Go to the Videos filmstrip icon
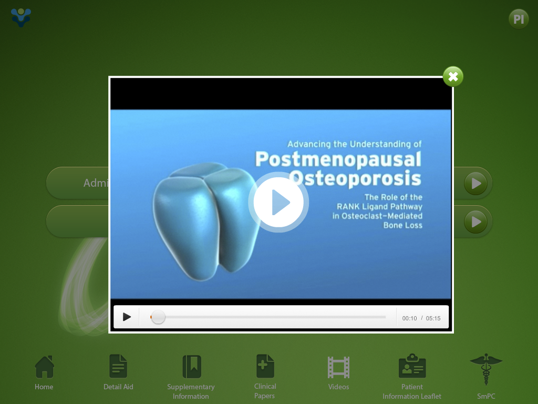538x404 pixels. 338,367
